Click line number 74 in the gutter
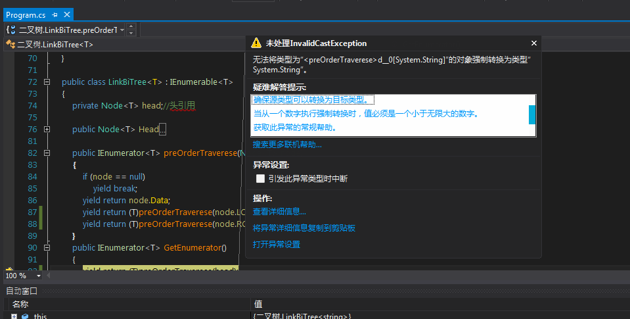The height and width of the screenshot is (319, 630). coord(32,105)
